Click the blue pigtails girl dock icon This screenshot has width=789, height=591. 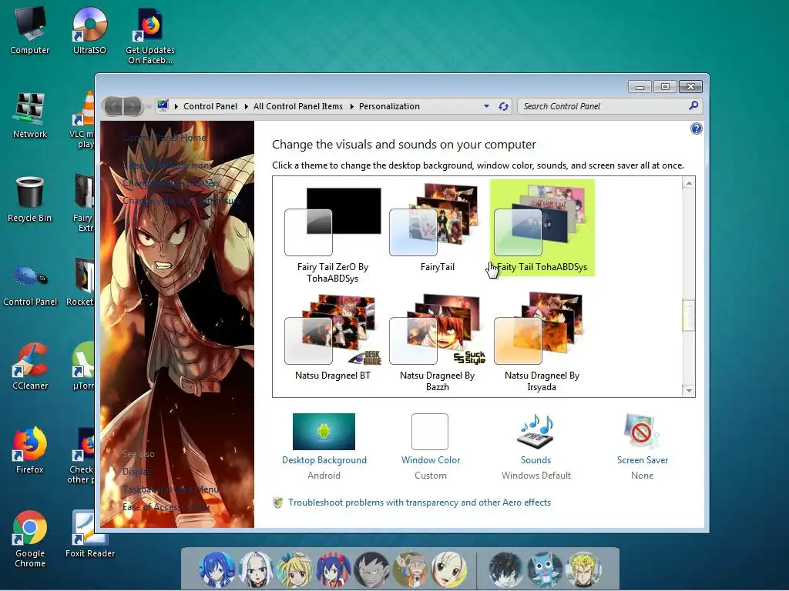(x=333, y=569)
